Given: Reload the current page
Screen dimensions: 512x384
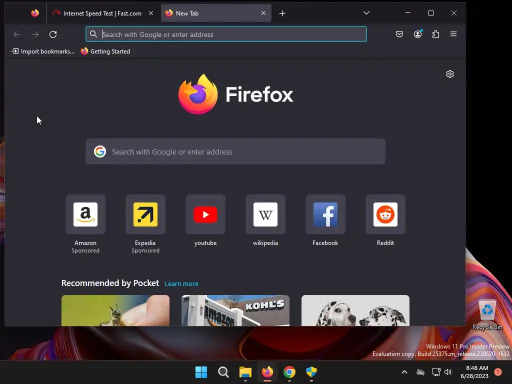Looking at the screenshot, I should pos(53,34).
